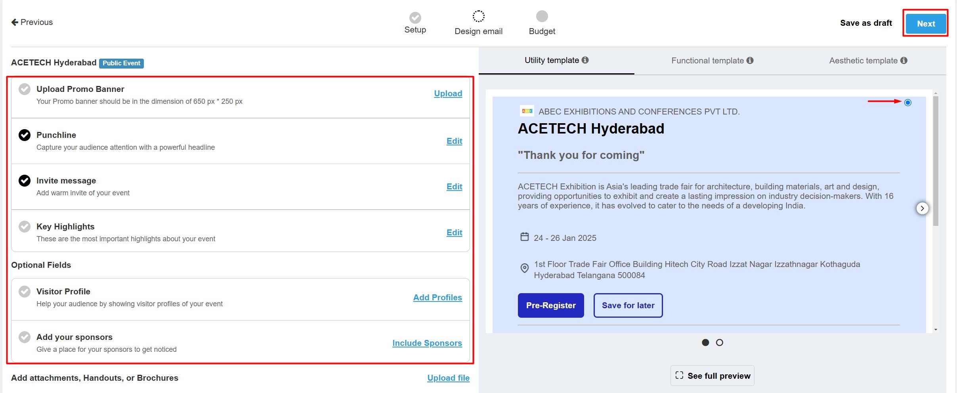957x393 pixels.
Task: Open Functional template info icon
Action: point(750,61)
